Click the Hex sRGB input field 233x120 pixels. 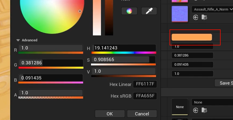tap(145, 96)
